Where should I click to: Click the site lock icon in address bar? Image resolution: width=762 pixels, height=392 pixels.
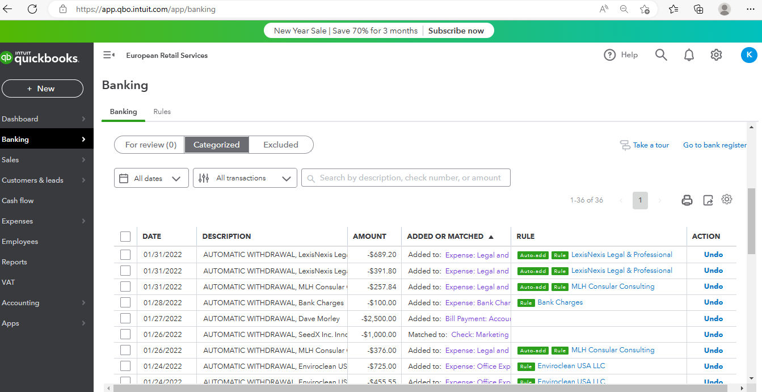point(63,9)
